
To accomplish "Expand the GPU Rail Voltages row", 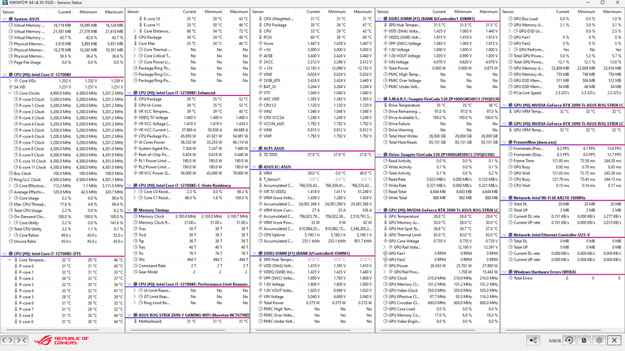I will coord(385,247).
